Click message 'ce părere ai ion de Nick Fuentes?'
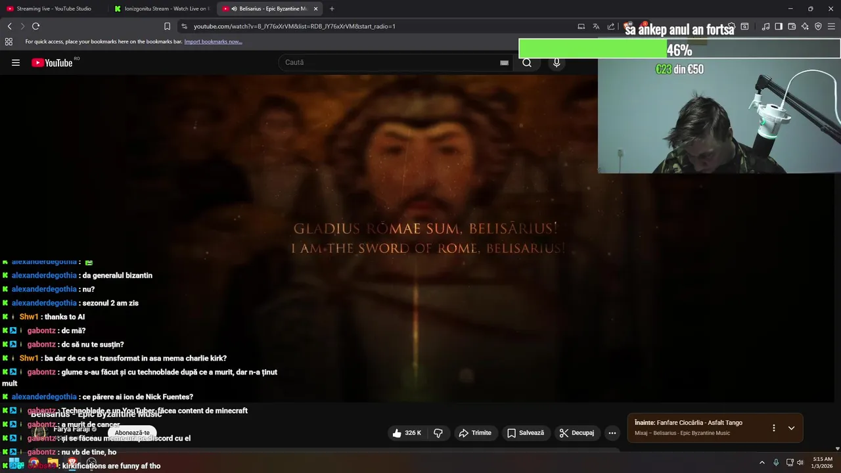Screen dimensions: 841x473 click(x=137, y=397)
